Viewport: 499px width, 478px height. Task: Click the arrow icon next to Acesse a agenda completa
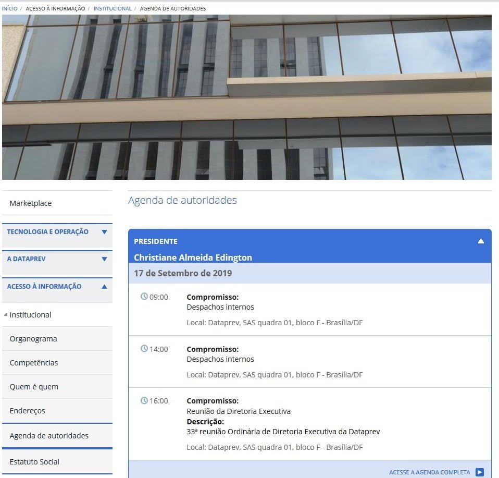pyautogui.click(x=480, y=472)
